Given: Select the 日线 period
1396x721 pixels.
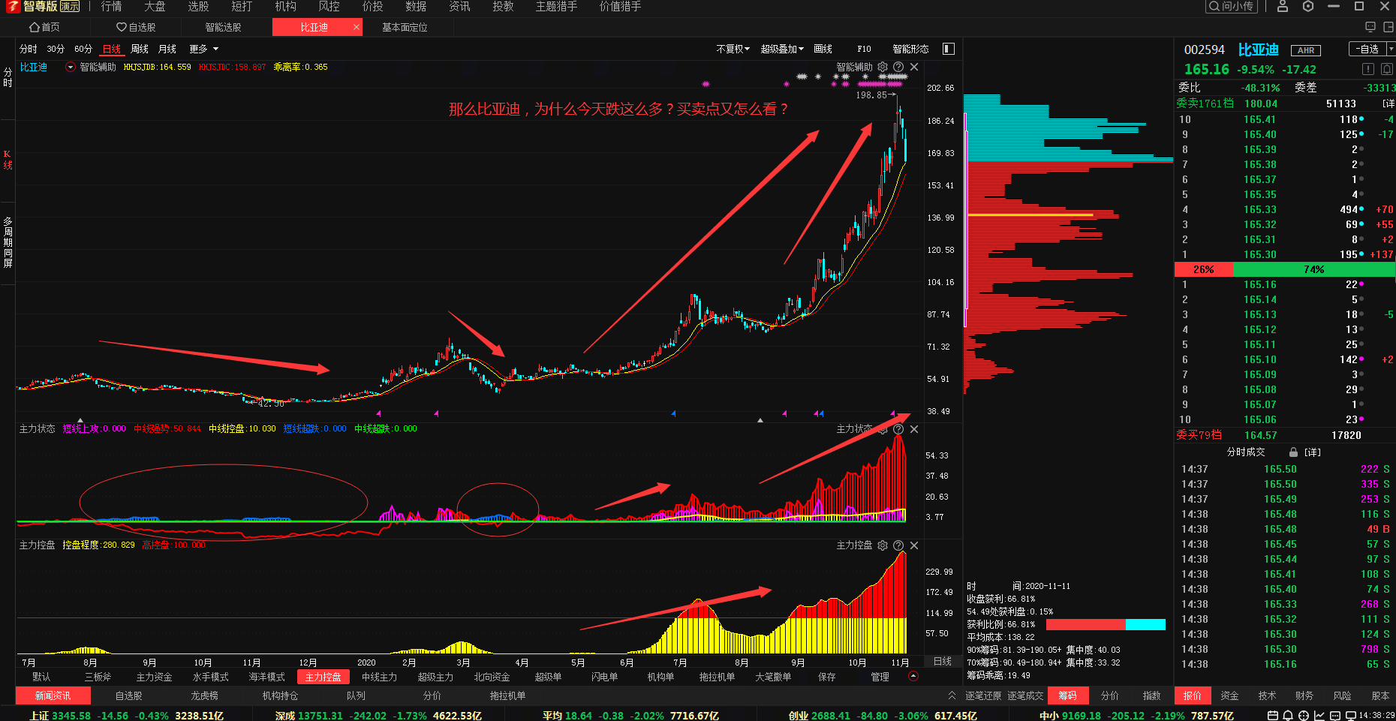Looking at the screenshot, I should pyautogui.click(x=112, y=49).
